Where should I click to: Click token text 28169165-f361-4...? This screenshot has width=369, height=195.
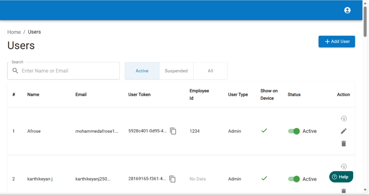pos(147,179)
